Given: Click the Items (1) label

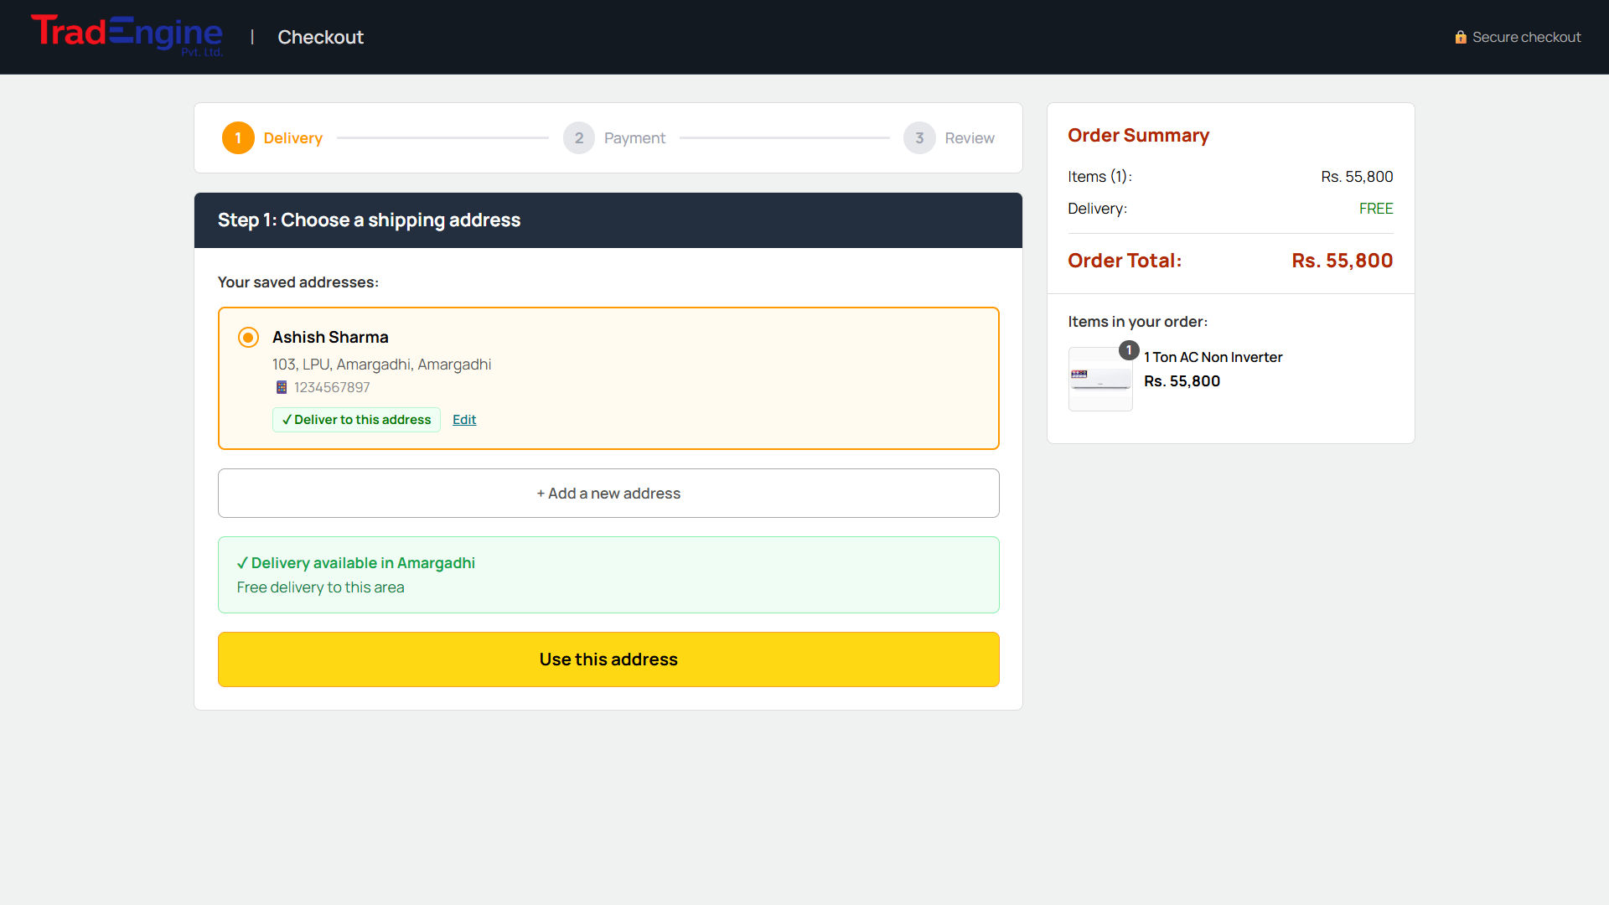Looking at the screenshot, I should coord(1099,177).
